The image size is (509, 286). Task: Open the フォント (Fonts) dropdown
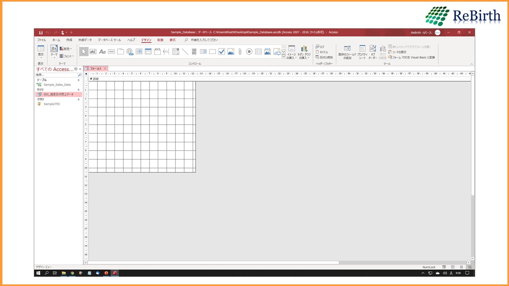(66, 56)
